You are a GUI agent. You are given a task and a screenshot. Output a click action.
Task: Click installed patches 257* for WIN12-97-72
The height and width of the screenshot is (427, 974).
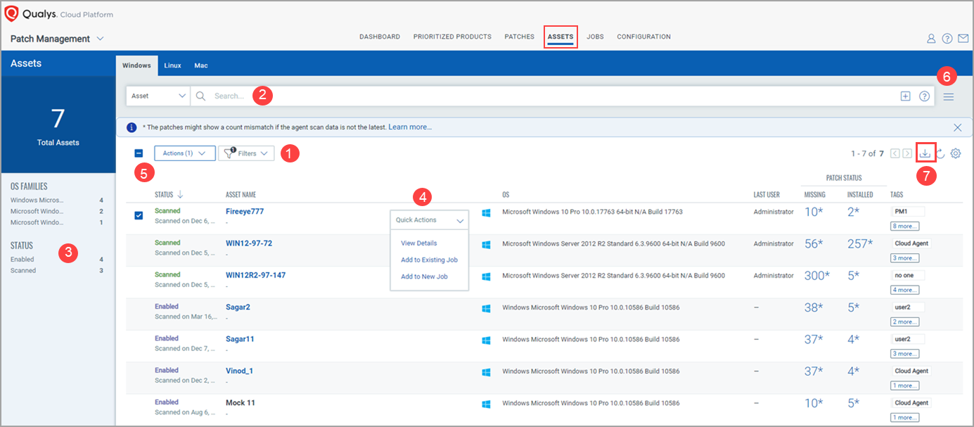tap(861, 244)
